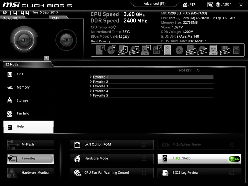Image resolution: width=248 pixels, height=186 pixels.
Task: Select the UEFI CD/DVD boot priority icon
Action: [x=112, y=50]
